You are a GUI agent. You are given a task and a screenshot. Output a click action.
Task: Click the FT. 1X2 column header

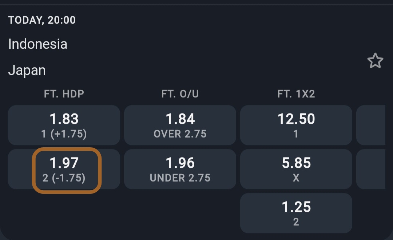[296, 94]
